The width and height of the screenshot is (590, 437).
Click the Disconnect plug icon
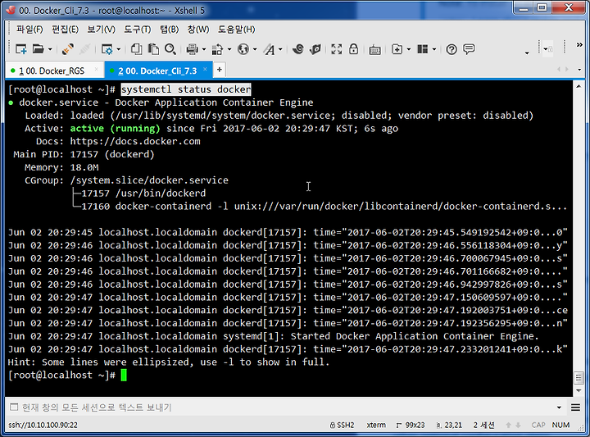pos(68,49)
